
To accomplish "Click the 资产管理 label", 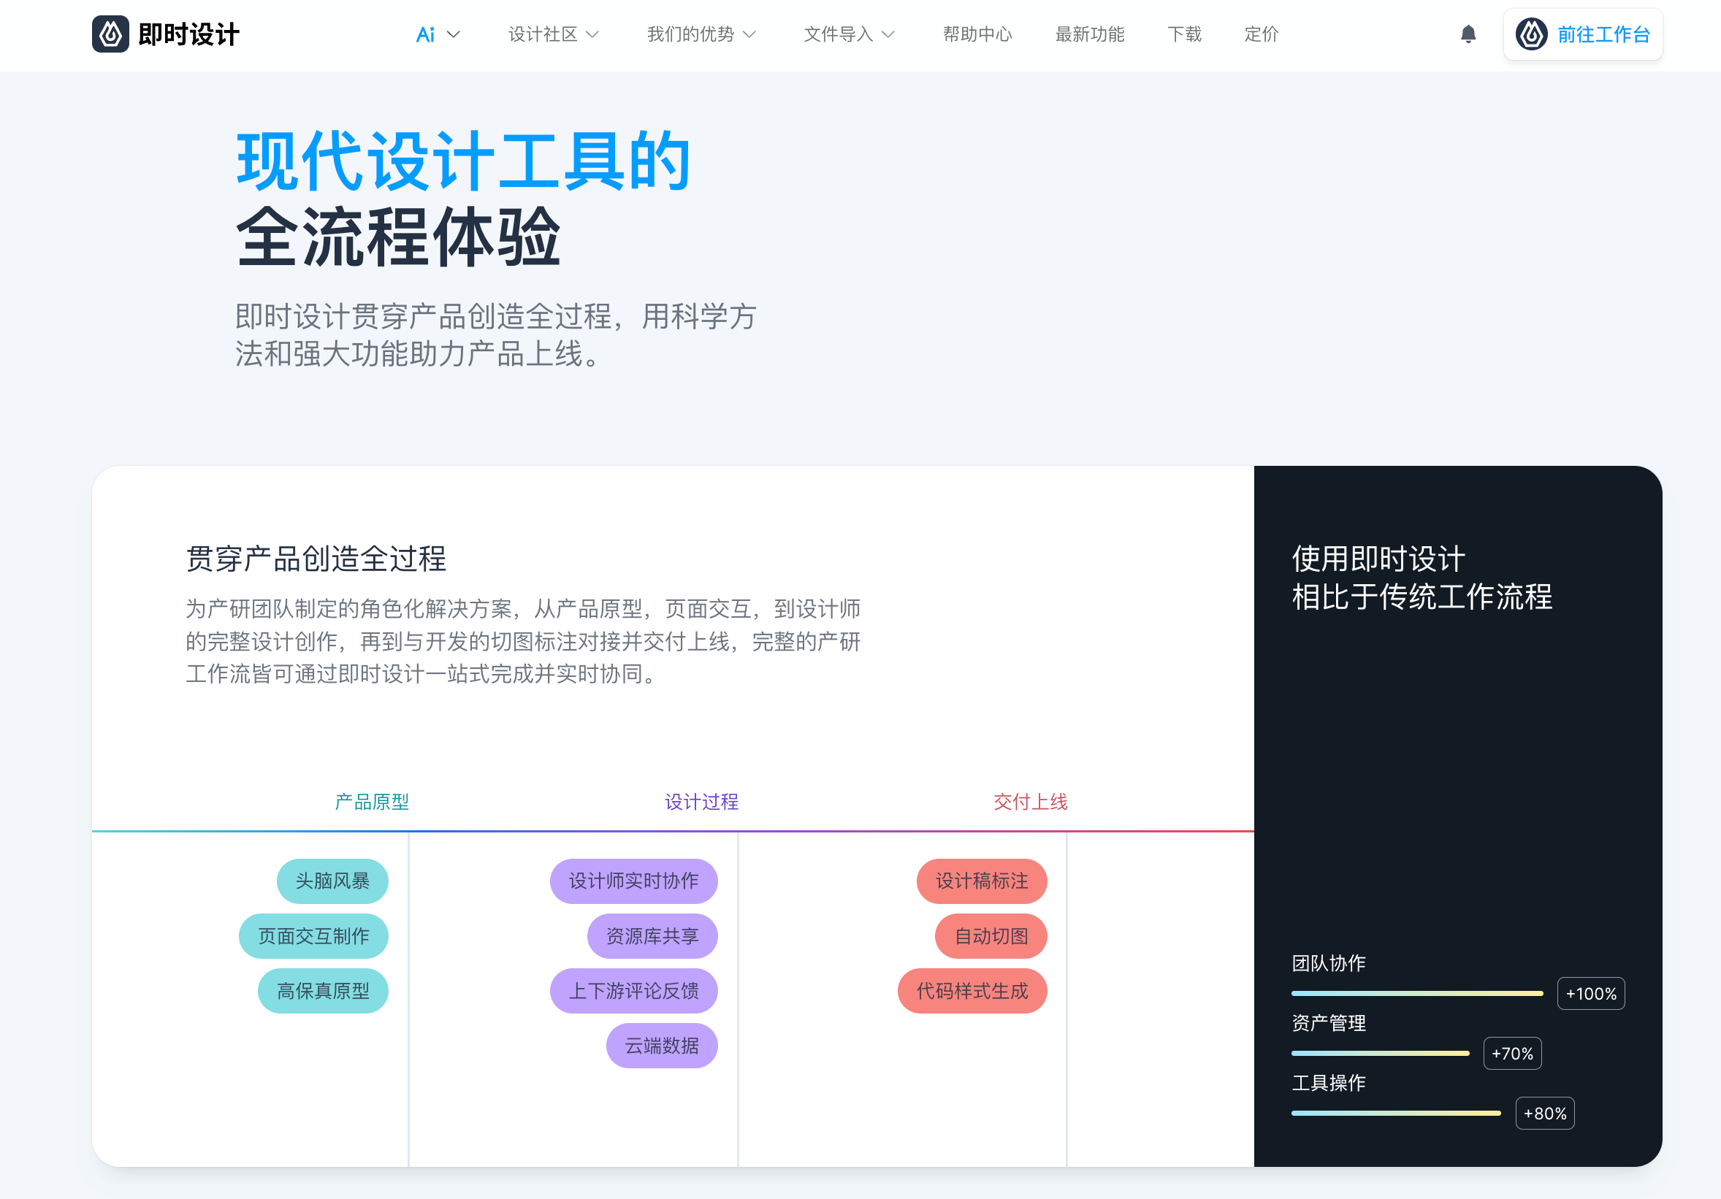I will click(x=1329, y=1023).
